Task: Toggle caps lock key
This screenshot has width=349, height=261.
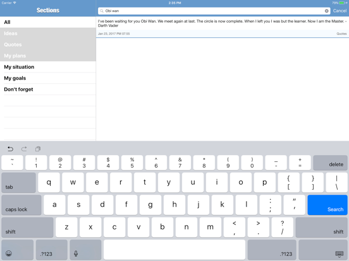Action: [21, 205]
